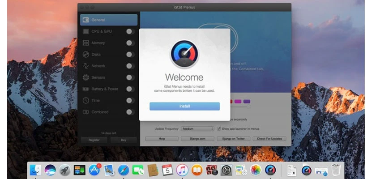Open Safari compass icon in Dock

124,170
